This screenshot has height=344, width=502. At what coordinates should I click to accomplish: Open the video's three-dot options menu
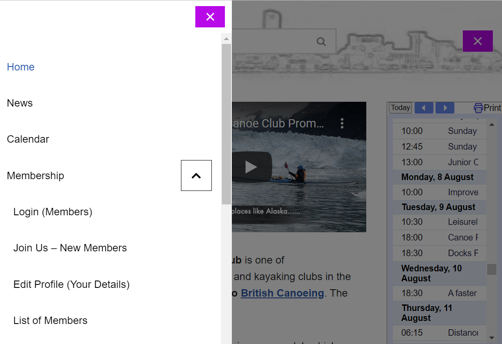tap(342, 123)
